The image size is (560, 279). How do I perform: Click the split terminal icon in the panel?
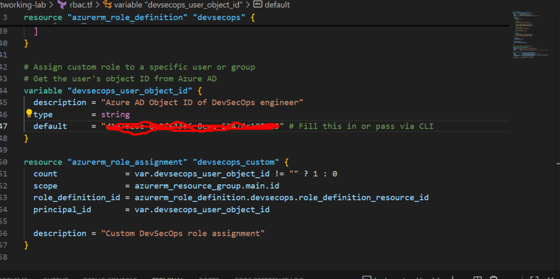tap(477, 277)
